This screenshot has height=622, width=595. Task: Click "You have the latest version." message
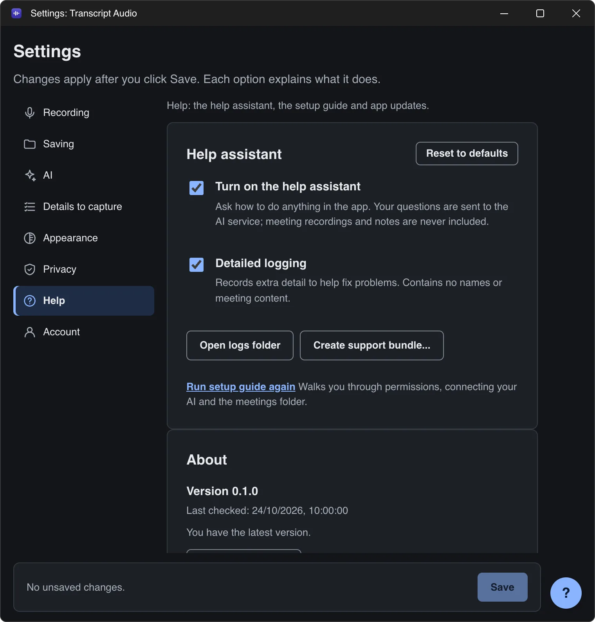click(249, 533)
